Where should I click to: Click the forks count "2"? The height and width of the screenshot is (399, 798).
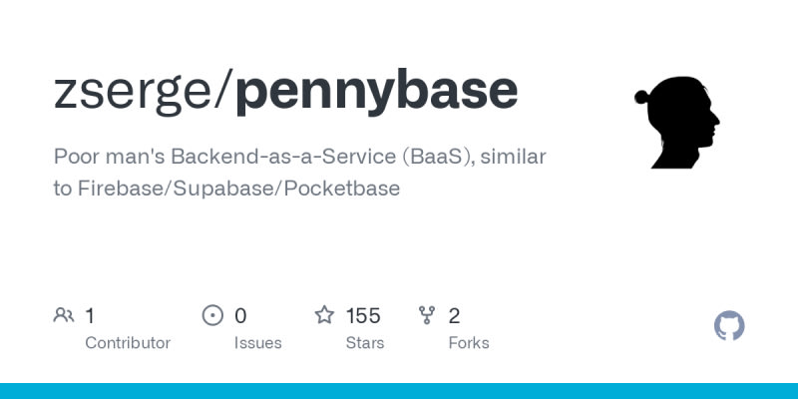point(454,316)
